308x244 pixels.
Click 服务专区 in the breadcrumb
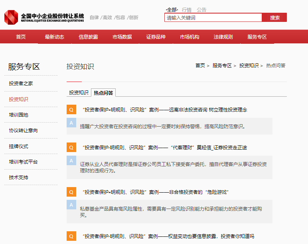(x=222, y=66)
